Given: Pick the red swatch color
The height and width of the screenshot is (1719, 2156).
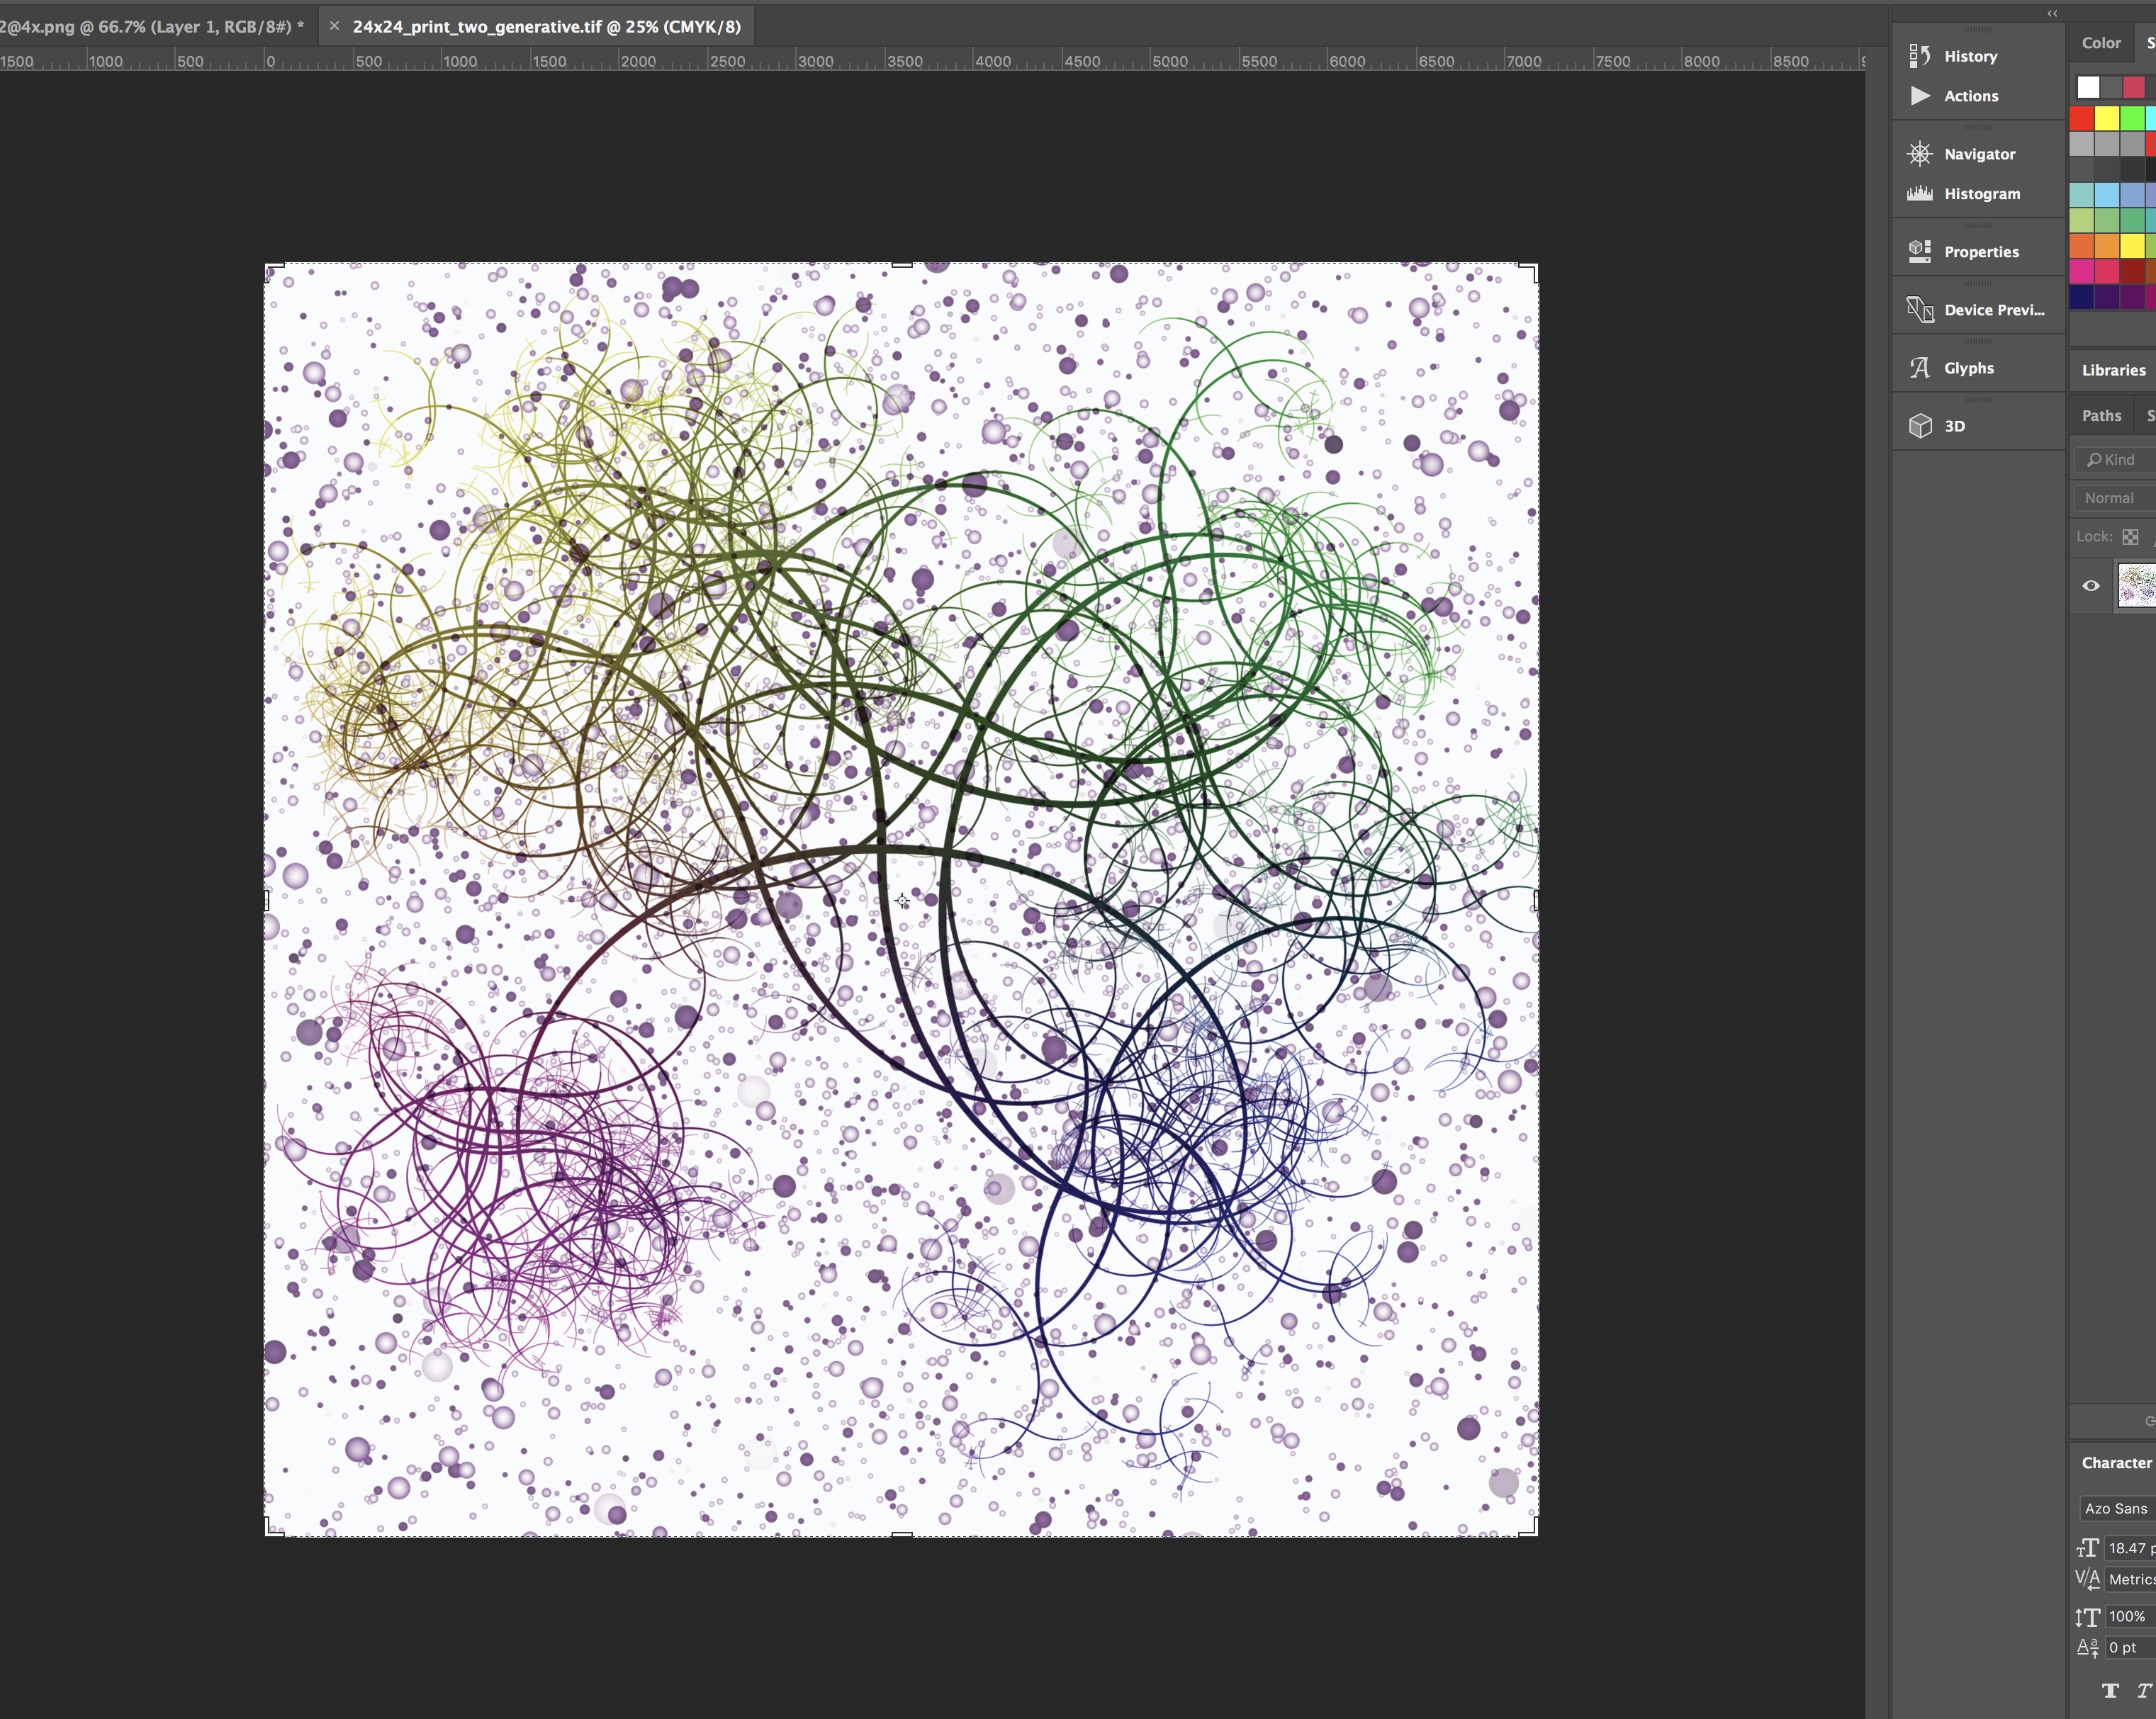Looking at the screenshot, I should click(x=2081, y=119).
